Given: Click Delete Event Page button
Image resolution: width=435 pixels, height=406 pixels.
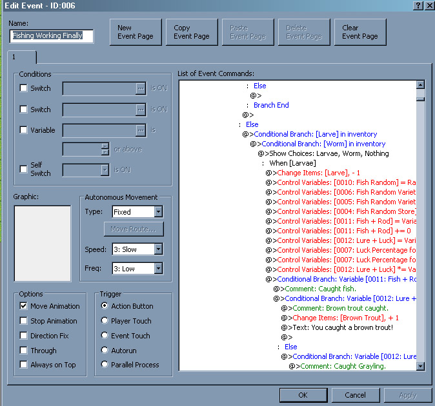Looking at the screenshot, I should click(304, 32).
